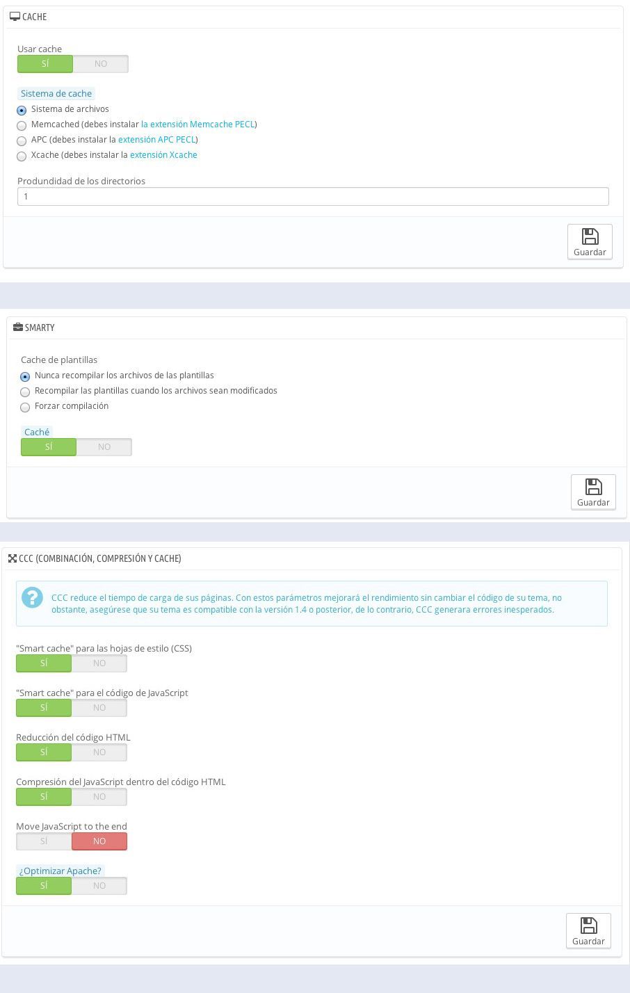Select Forzar compilación radio option
This screenshot has width=630, height=993.
[25, 407]
